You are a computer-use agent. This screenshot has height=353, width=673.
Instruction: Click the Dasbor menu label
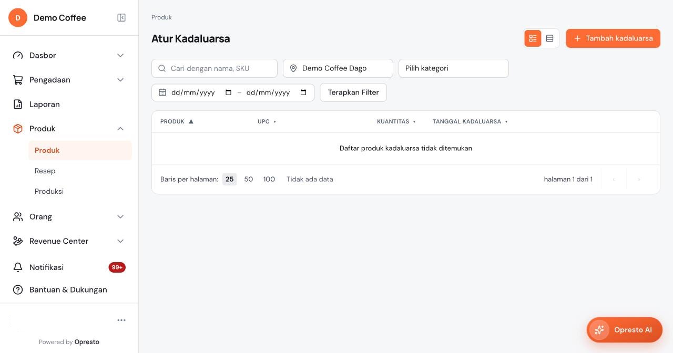pyautogui.click(x=43, y=55)
